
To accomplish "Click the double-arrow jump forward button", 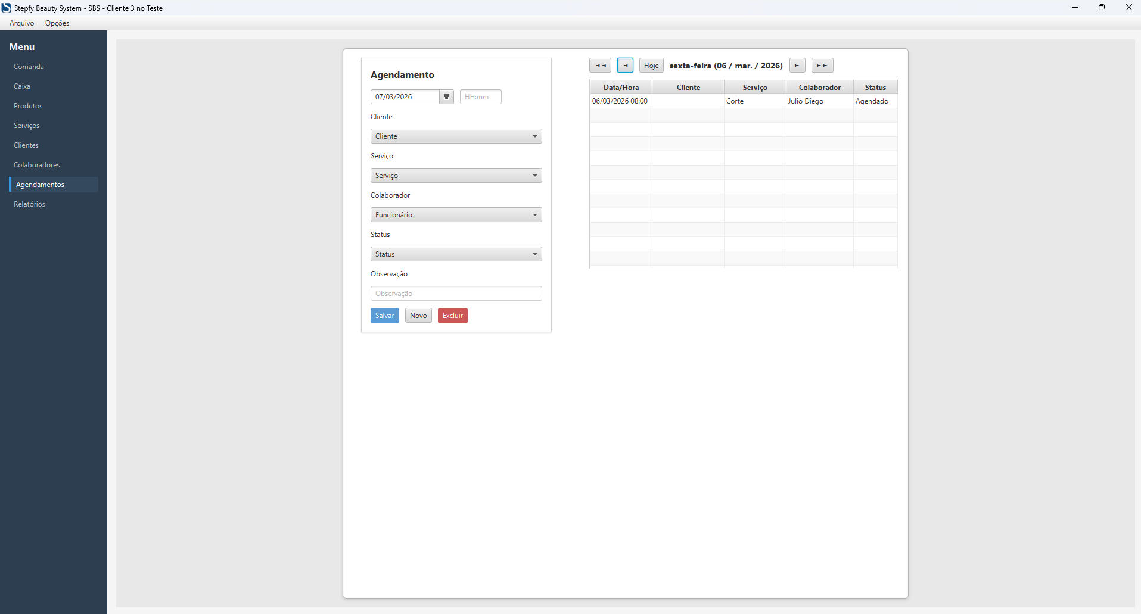I will click(x=822, y=66).
